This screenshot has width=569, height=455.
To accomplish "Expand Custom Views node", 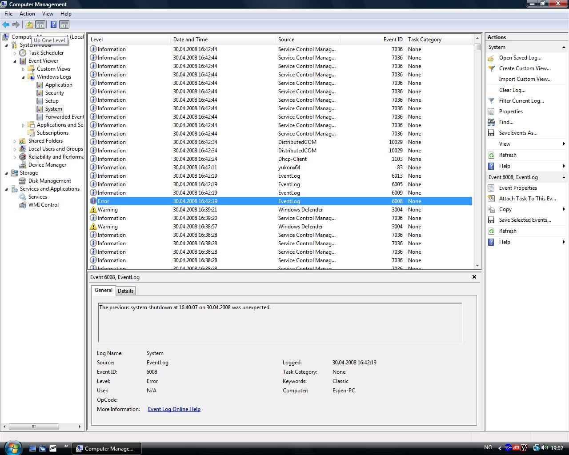I will pos(24,69).
